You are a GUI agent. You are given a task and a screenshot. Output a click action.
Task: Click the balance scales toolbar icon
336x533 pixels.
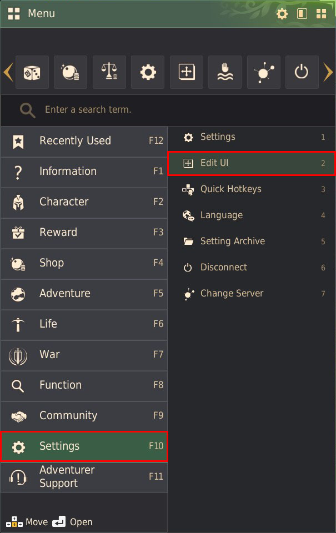click(109, 72)
